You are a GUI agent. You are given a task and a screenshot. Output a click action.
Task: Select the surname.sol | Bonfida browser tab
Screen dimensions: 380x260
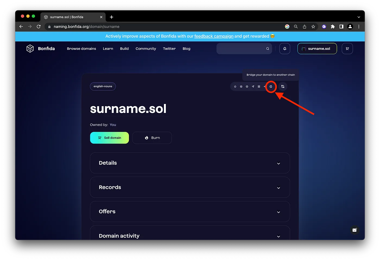coord(73,17)
